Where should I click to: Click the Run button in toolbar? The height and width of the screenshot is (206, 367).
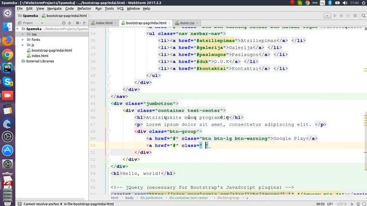point(335,15)
